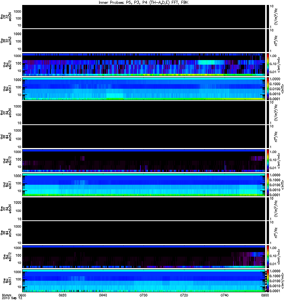
Task: Select the 'thd fbk edc12' panel label
Action: pyautogui.click(x=7, y=161)
